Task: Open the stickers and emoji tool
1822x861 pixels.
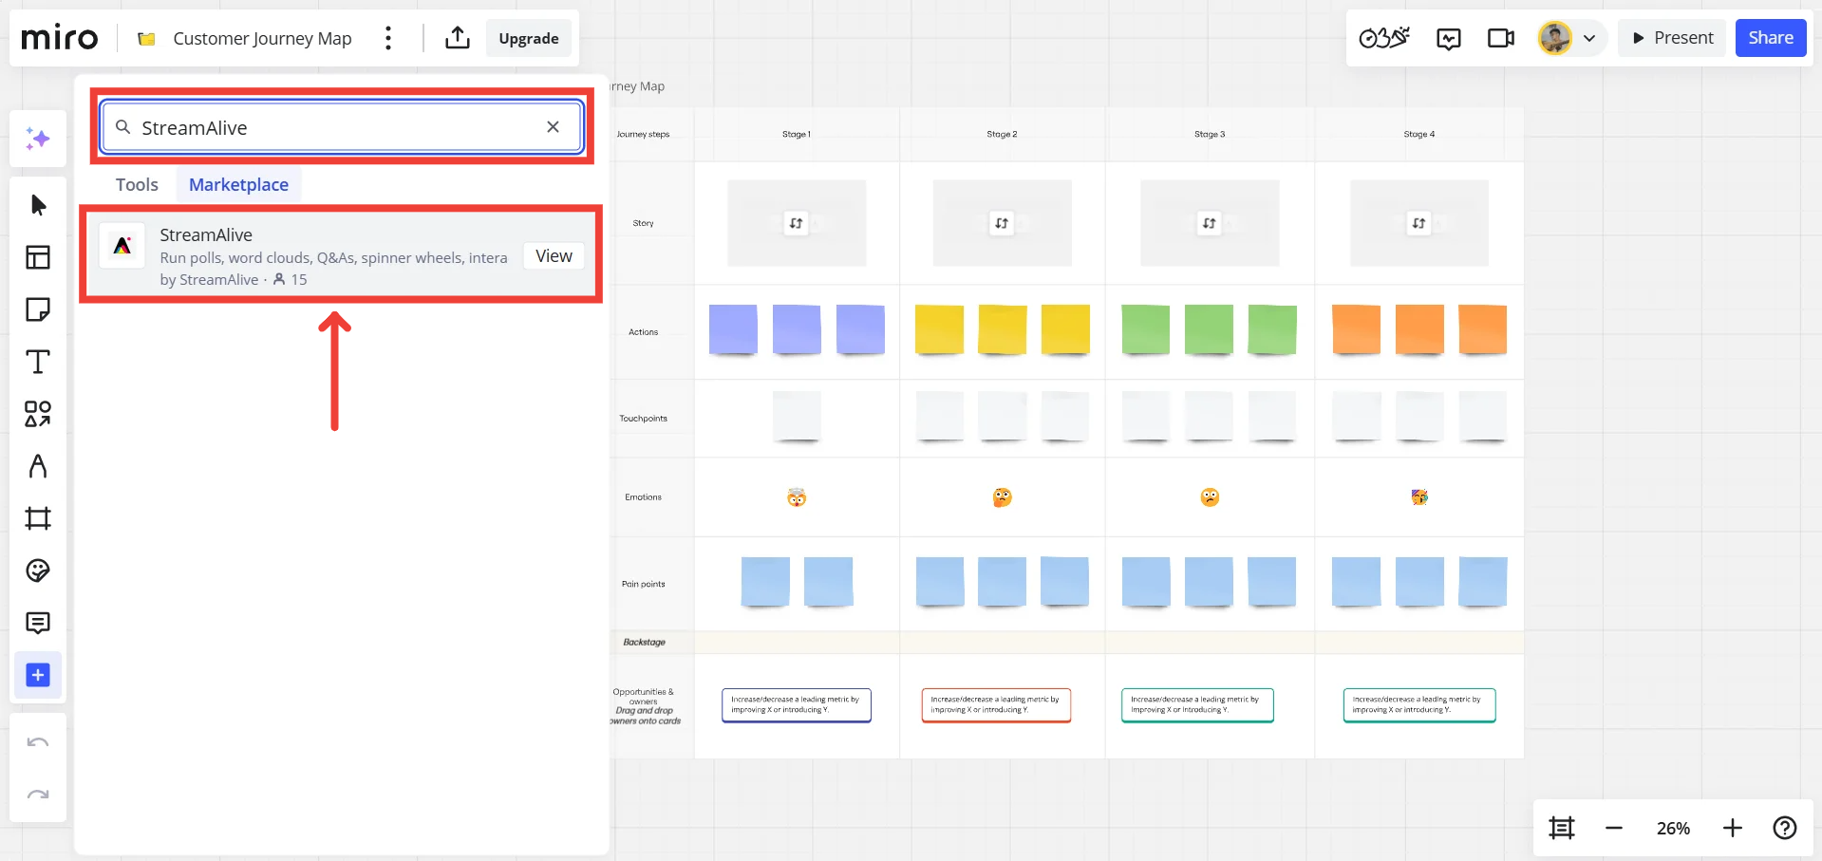Action: point(38,571)
